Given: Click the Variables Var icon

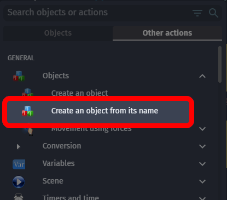Looking at the screenshot, I should click(x=19, y=164).
